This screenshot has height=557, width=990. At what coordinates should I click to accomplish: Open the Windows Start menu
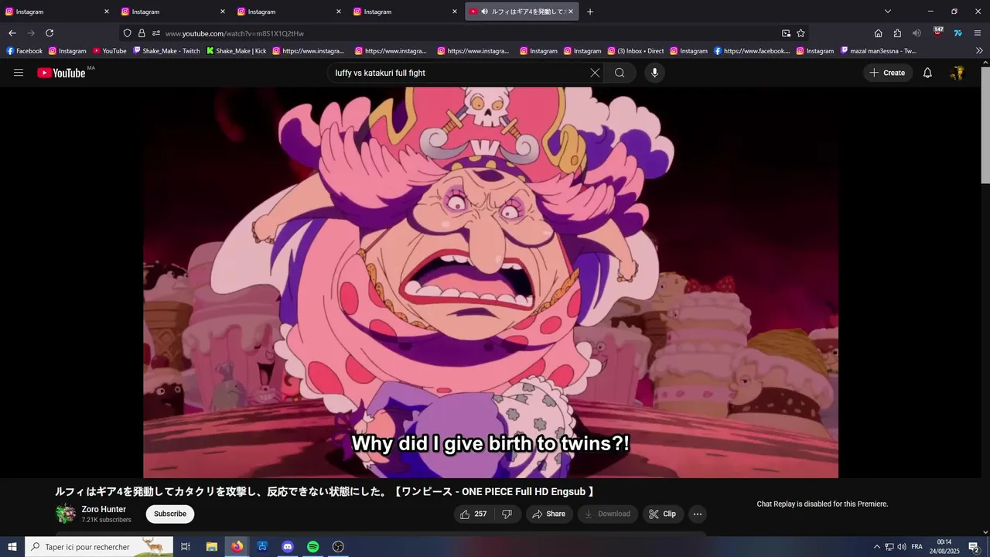(12, 547)
